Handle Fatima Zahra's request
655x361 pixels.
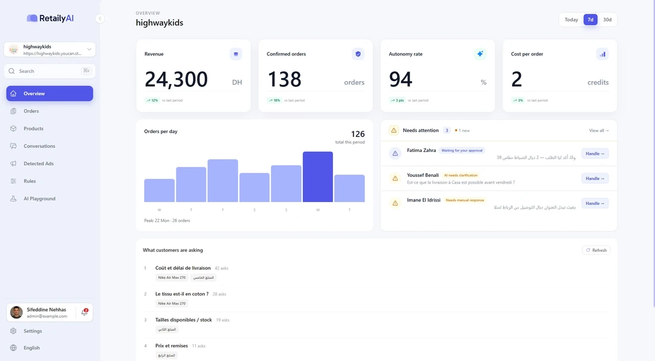[595, 154]
